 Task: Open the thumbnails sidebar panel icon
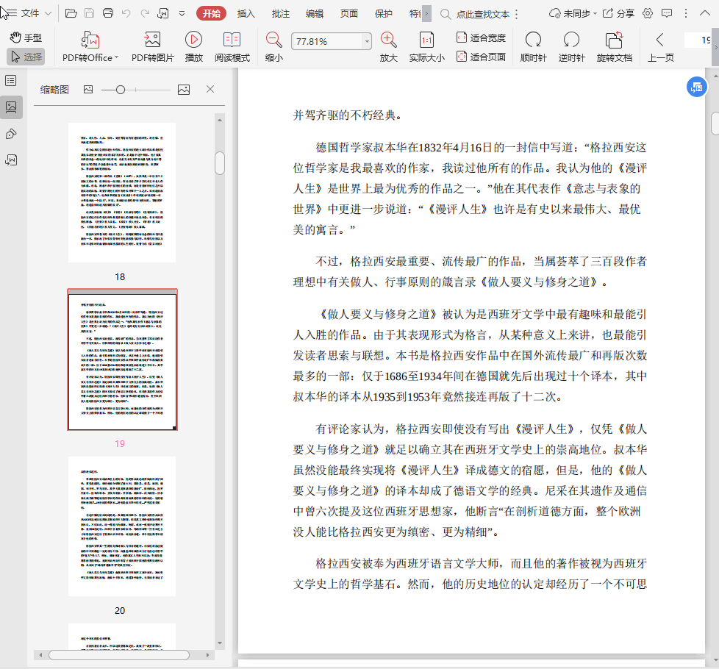point(11,107)
